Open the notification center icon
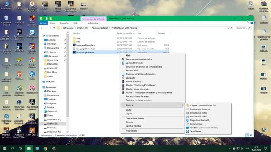The image size is (271, 152). tap(265, 149)
